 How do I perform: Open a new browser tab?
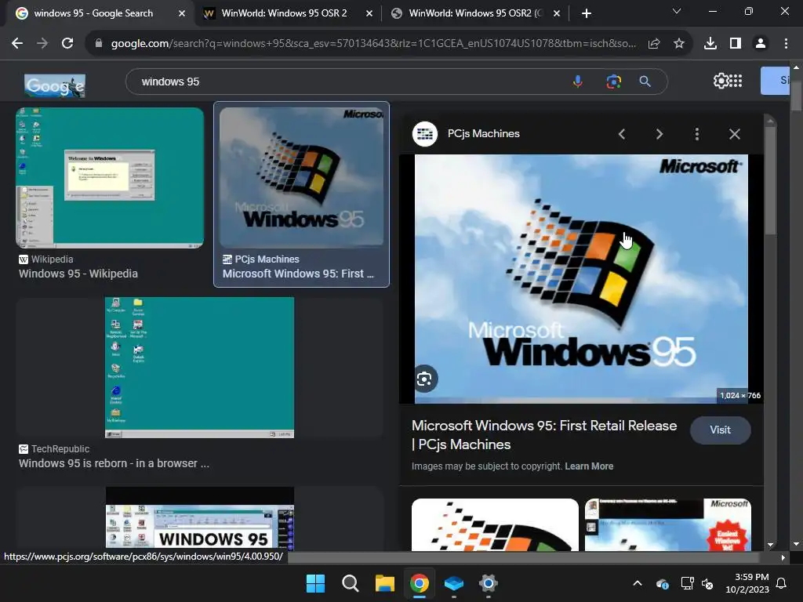click(587, 13)
